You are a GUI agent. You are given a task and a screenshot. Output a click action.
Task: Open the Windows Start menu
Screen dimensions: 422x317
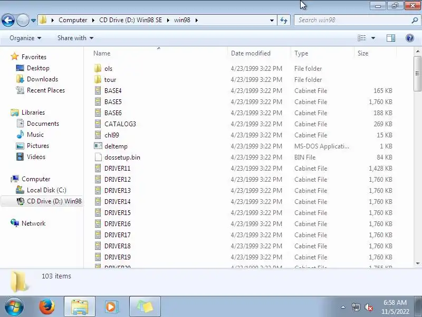click(14, 307)
